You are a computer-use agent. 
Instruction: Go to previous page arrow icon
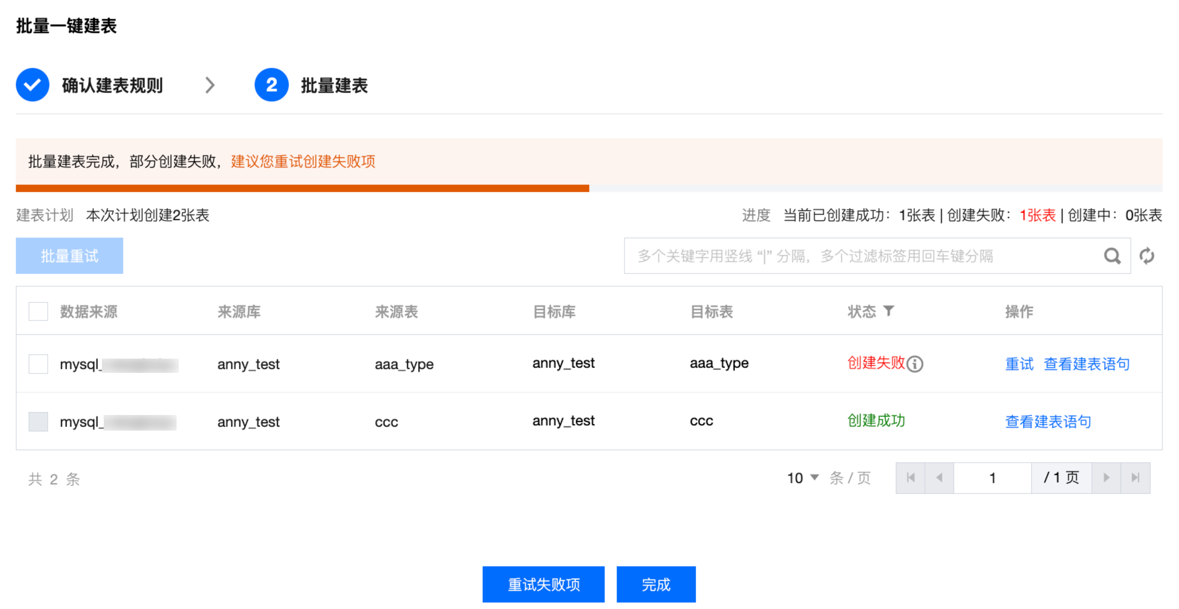(x=939, y=478)
